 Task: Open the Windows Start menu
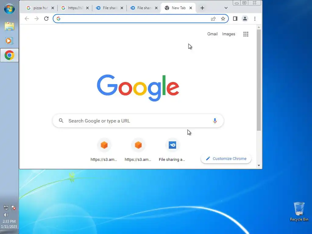point(9,9)
